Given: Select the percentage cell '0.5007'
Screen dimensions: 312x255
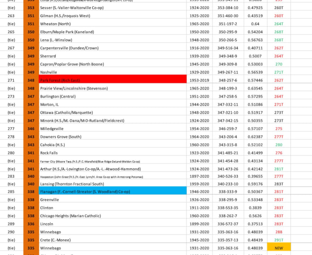Looking at the screenshot, I should (x=255, y=56).
